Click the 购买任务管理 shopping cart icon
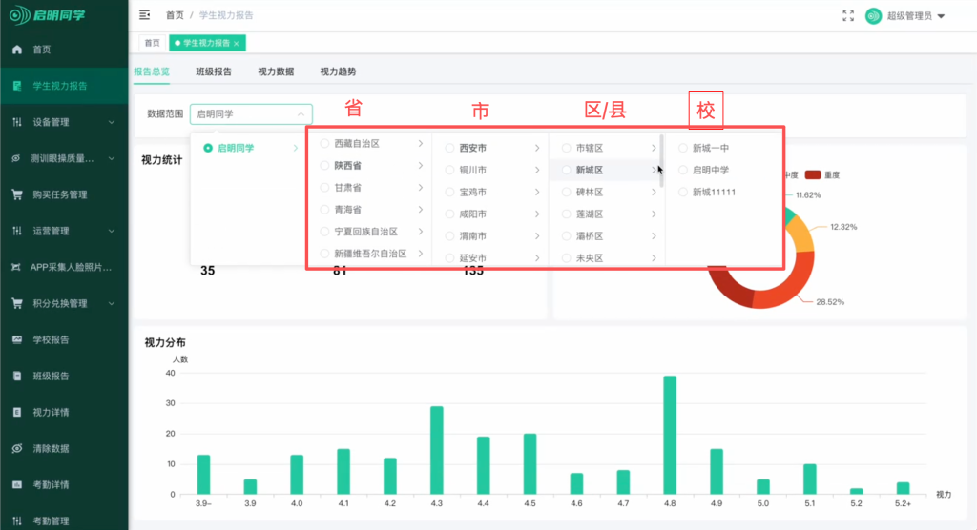Image resolution: width=977 pixels, height=530 pixels. [17, 194]
